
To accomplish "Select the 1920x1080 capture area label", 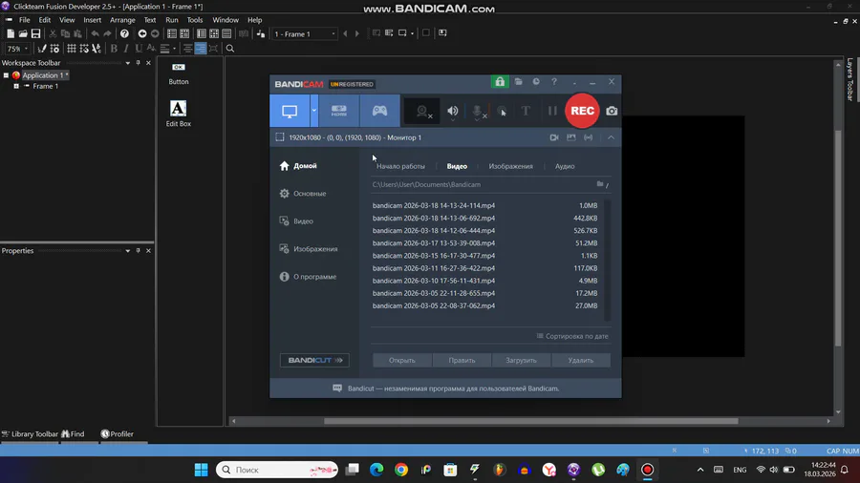I will pyautogui.click(x=355, y=137).
